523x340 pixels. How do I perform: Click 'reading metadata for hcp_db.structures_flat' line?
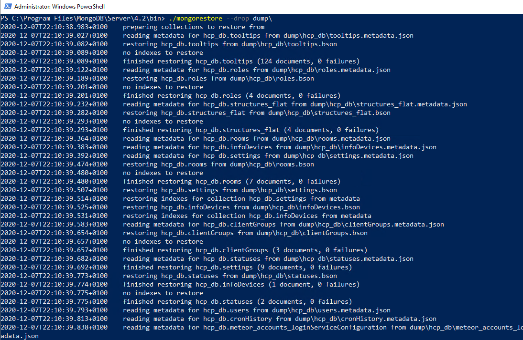coord(295,104)
